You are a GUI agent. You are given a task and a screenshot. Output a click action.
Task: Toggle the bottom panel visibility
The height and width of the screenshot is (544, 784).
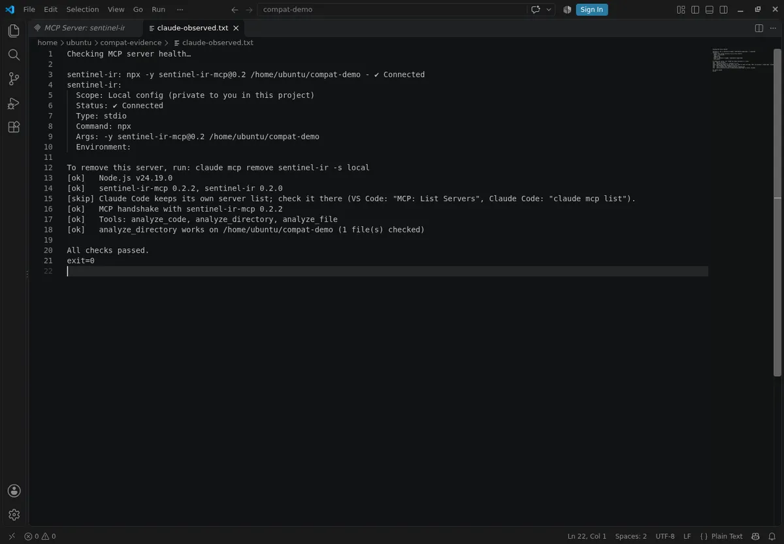pos(710,10)
